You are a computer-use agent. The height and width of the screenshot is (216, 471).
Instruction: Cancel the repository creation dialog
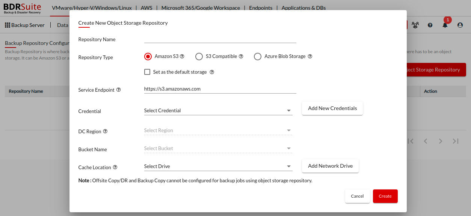(x=357, y=196)
